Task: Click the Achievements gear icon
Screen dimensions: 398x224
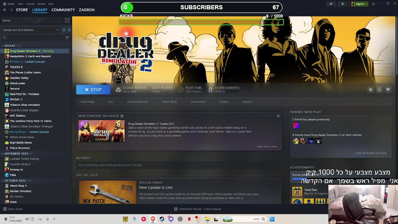Action: pos(211,90)
